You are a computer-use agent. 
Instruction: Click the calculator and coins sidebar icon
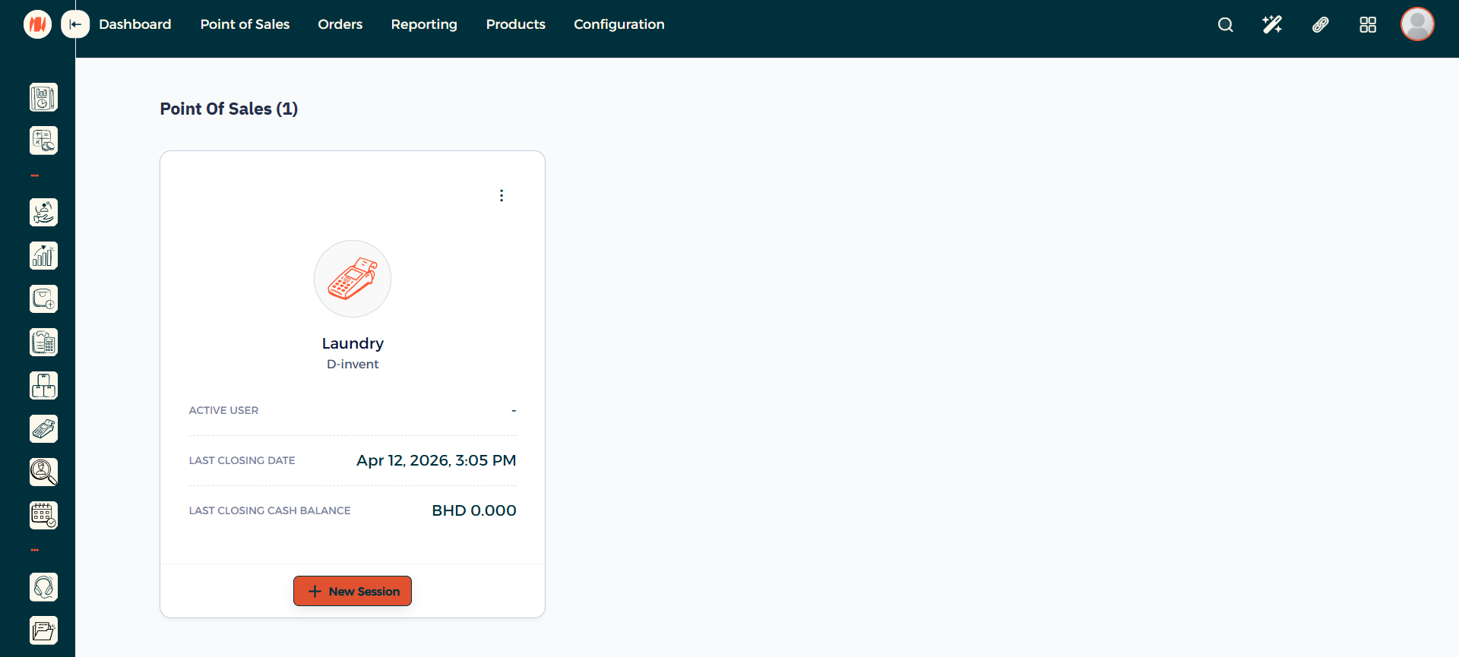[43, 141]
